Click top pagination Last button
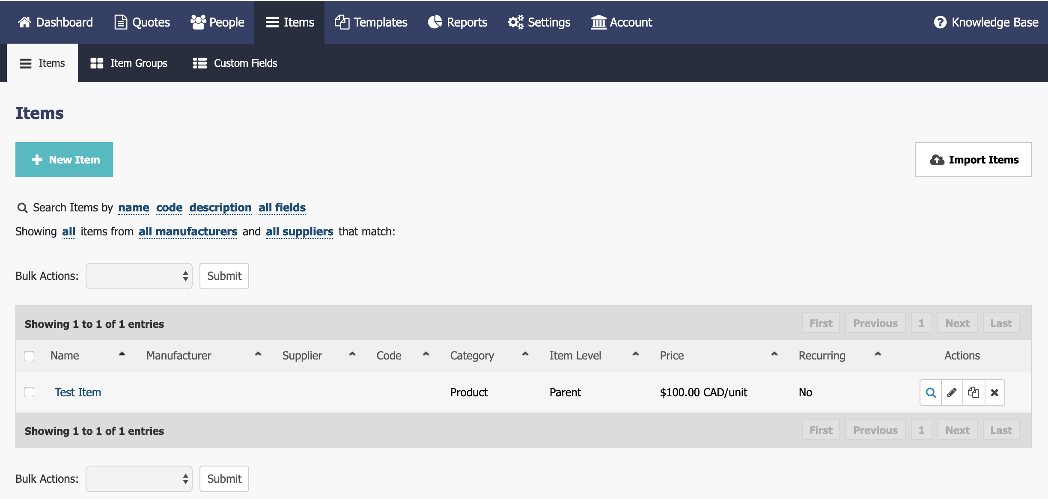This screenshot has width=1048, height=499. tap(1001, 324)
